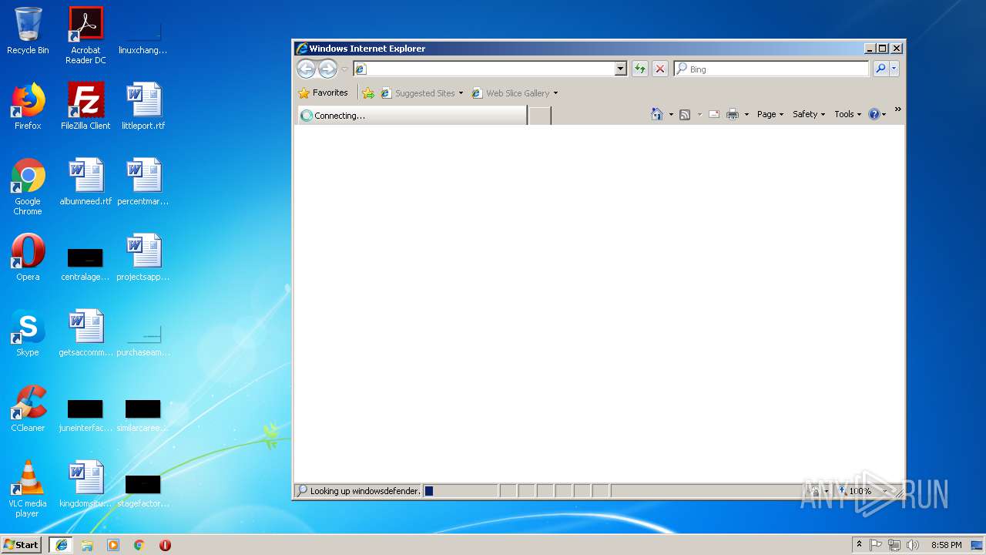This screenshot has height=555, width=986.
Task: Click the volume speaker tray icon
Action: coord(913,545)
